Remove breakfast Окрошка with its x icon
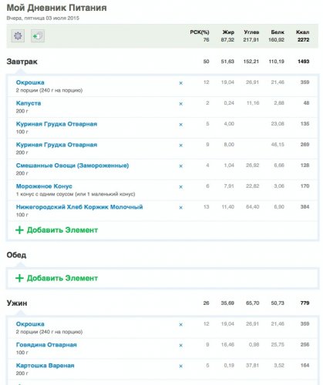Viewport: 323px width, 385px height. pos(181,83)
